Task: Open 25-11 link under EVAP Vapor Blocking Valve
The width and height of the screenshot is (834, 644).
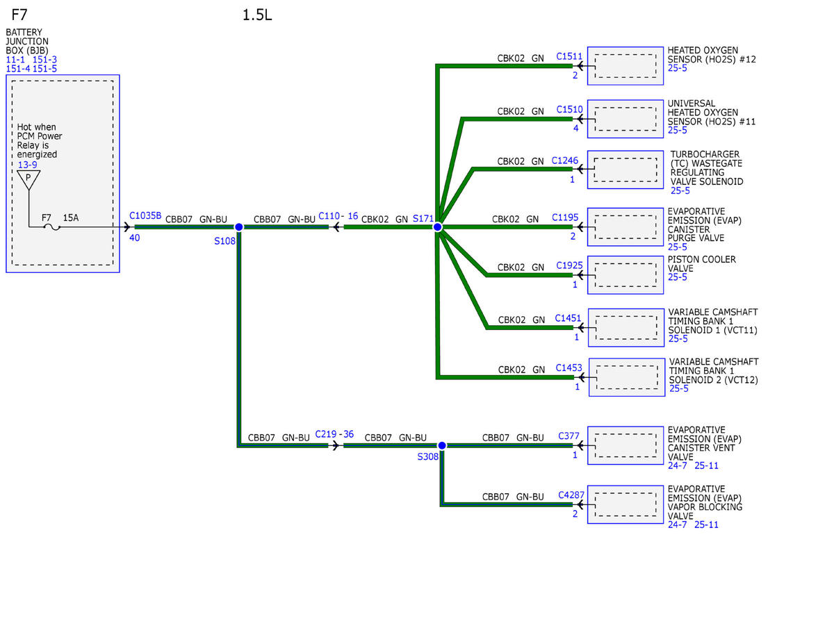Action: (x=707, y=525)
